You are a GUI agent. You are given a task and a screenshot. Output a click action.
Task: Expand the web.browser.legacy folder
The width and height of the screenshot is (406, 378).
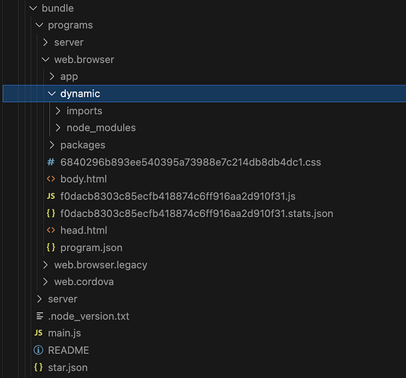pos(45,265)
